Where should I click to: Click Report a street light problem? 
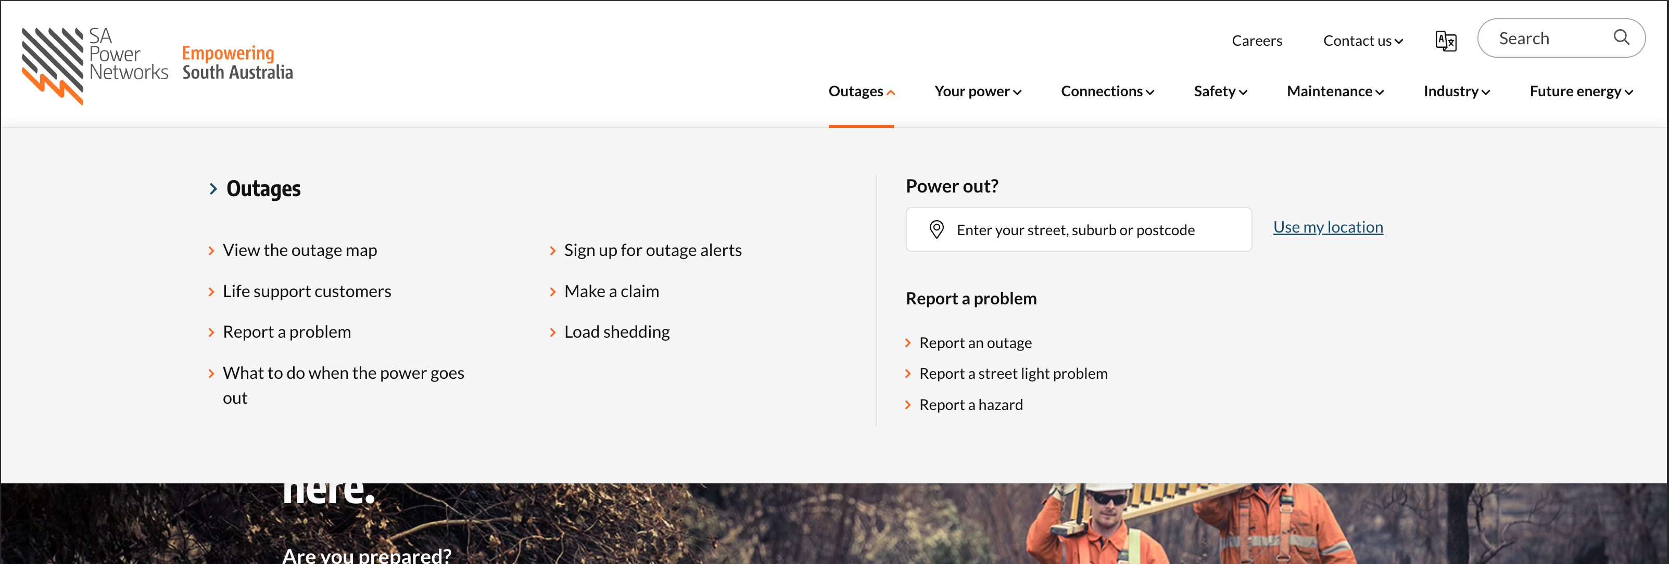[1013, 374]
